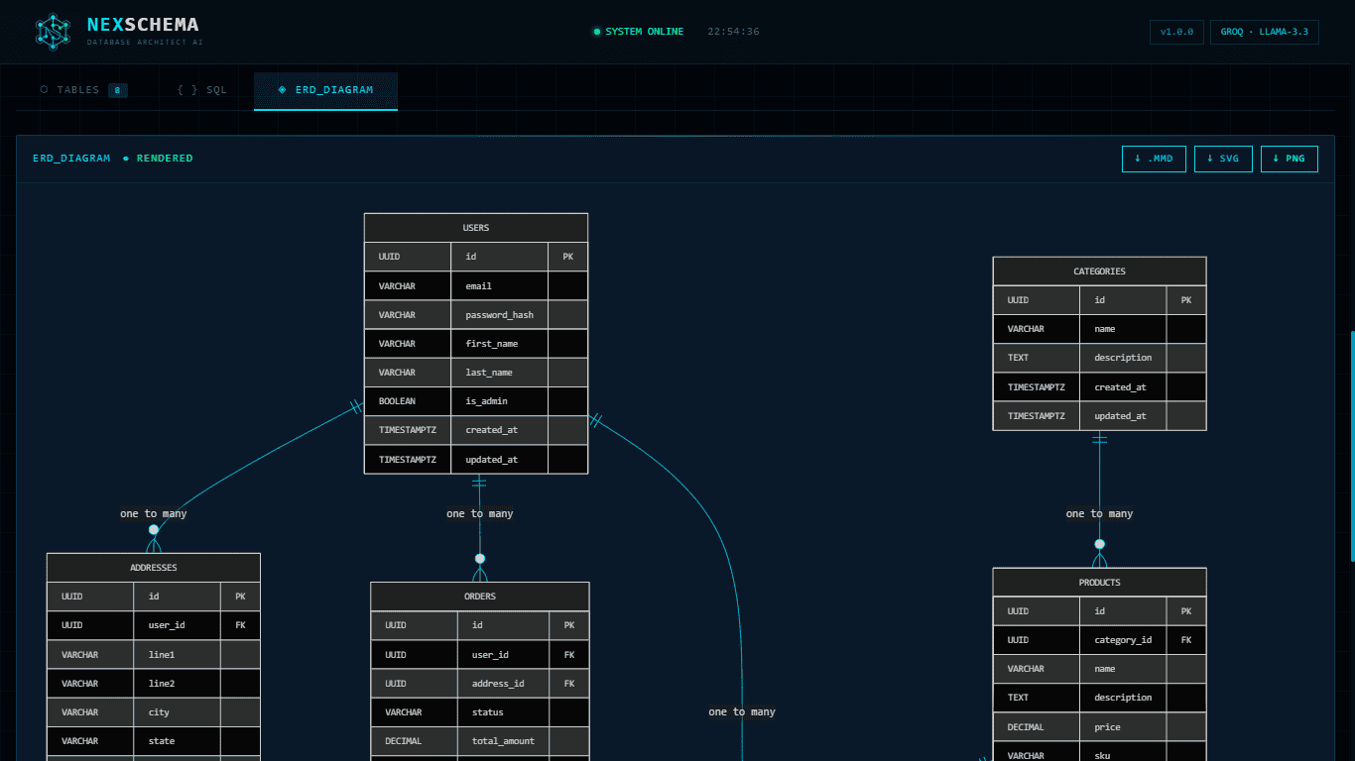This screenshot has height=761, width=1355.
Task: Click the ORDERS table header
Action: (480, 597)
